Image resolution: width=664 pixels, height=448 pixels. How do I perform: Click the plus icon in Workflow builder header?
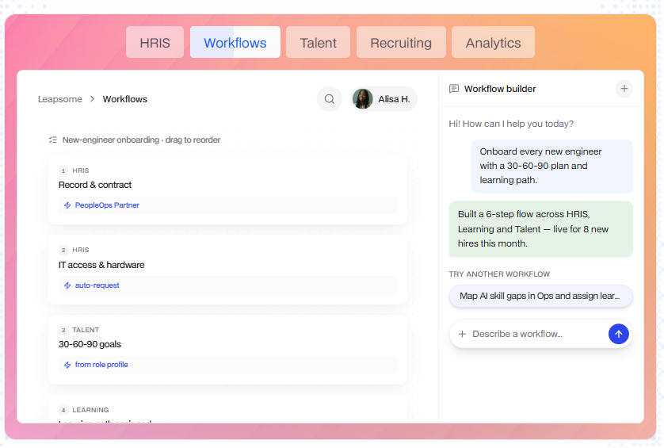[x=624, y=89]
